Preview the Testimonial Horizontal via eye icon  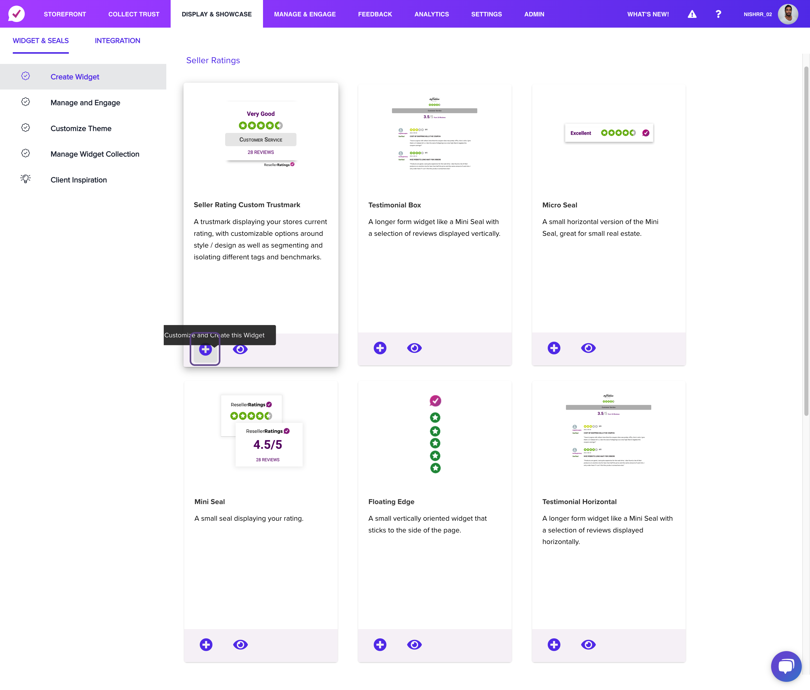(588, 644)
